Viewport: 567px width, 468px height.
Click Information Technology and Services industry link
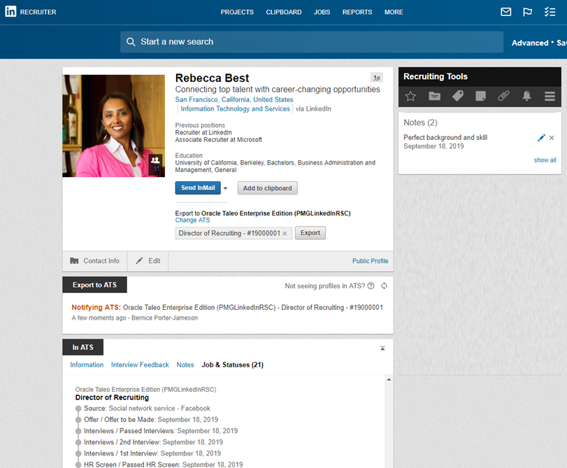(236, 109)
